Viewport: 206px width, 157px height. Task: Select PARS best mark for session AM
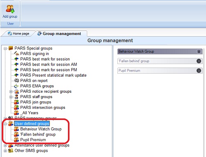tap(49, 64)
